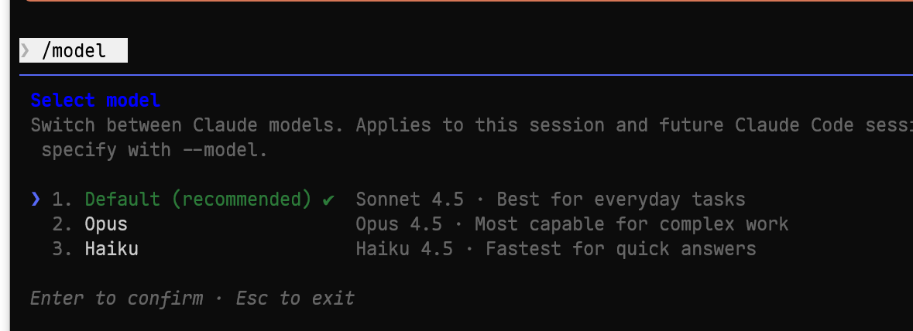The height and width of the screenshot is (331, 913).
Task: Click the green checkmark after Default (recommended)
Action: [328, 200]
